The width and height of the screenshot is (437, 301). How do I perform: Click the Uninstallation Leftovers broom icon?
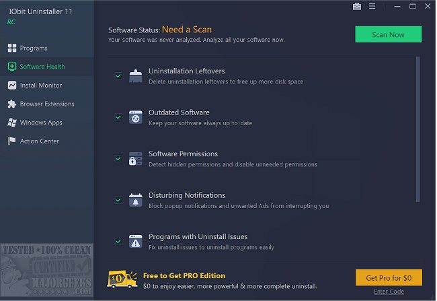(x=136, y=76)
